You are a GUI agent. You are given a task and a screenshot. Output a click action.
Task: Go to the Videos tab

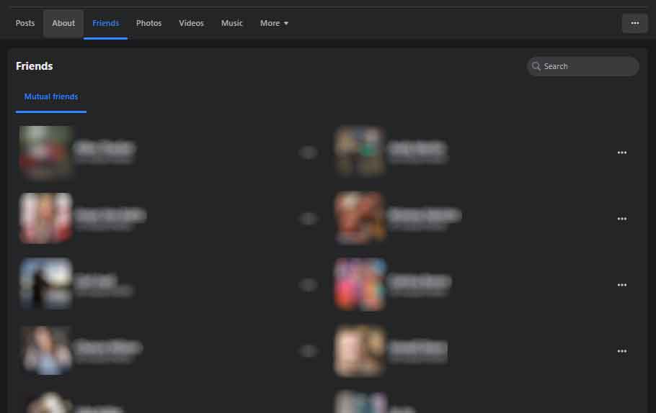pyautogui.click(x=191, y=24)
